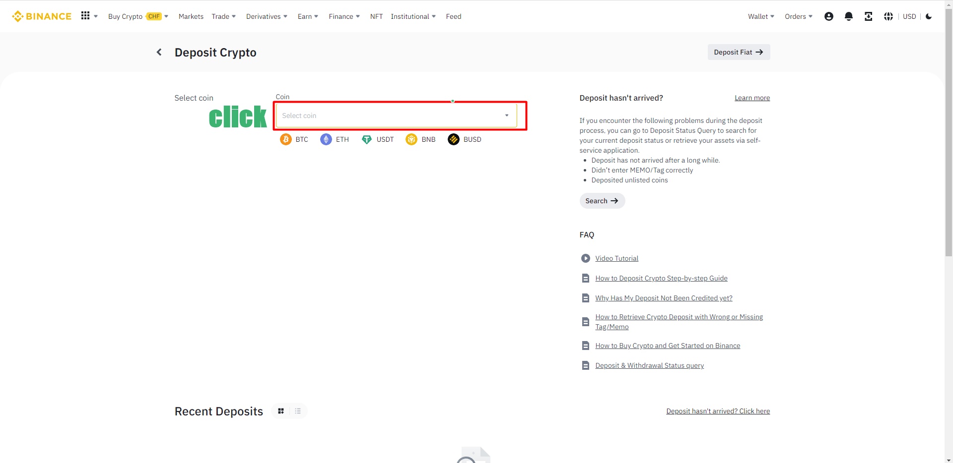Click the document icon beside Step-by-step Guide
This screenshot has width=953, height=463.
586,278
